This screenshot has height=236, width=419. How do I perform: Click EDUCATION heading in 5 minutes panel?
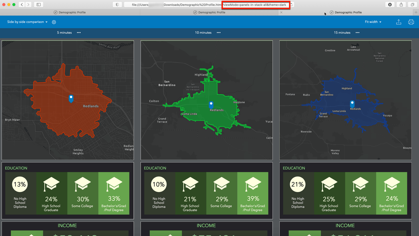tap(16, 168)
